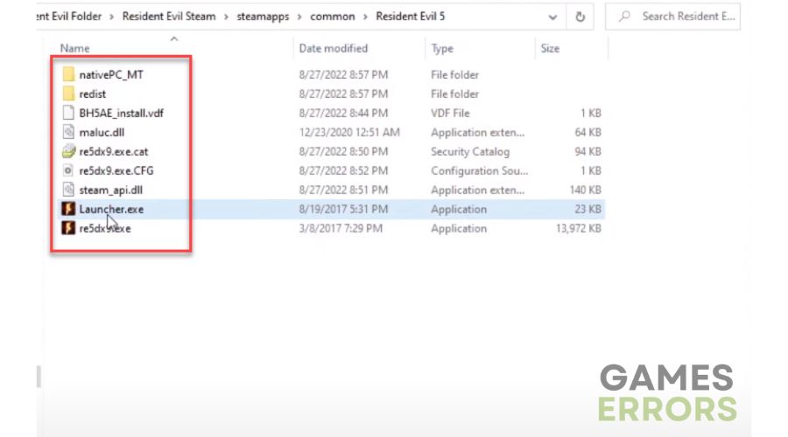
Task: Select maluc.dll file name
Action: pyautogui.click(x=102, y=133)
